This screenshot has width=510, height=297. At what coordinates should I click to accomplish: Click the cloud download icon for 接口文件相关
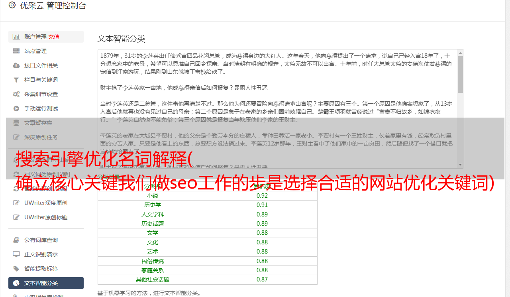click(x=16, y=65)
